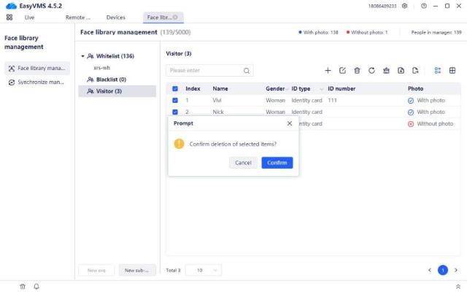Switch to list view layout
The width and height of the screenshot is (467, 292).
pyautogui.click(x=438, y=71)
